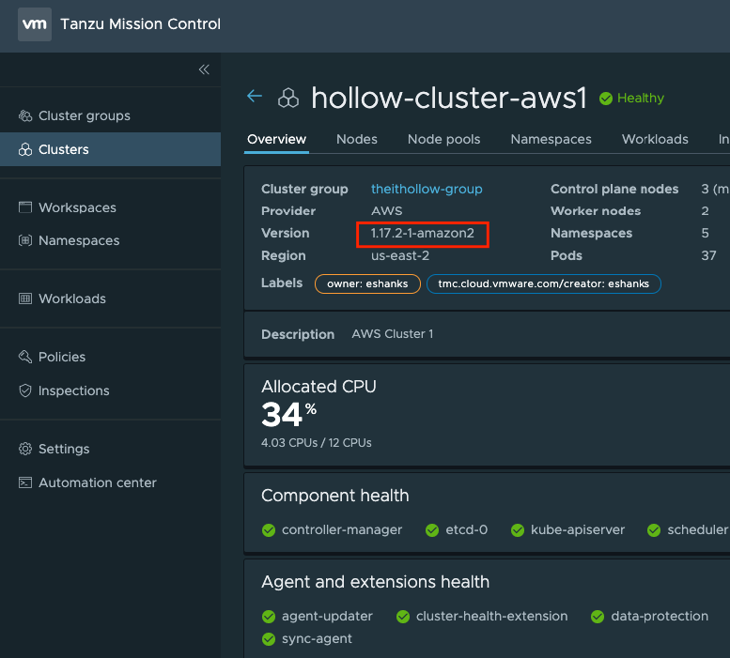Image resolution: width=730 pixels, height=658 pixels.
Task: Switch to the Nodes tab
Action: (x=356, y=139)
